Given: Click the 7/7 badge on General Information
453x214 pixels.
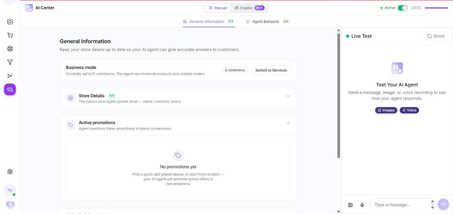Looking at the screenshot, I should 231,22.
